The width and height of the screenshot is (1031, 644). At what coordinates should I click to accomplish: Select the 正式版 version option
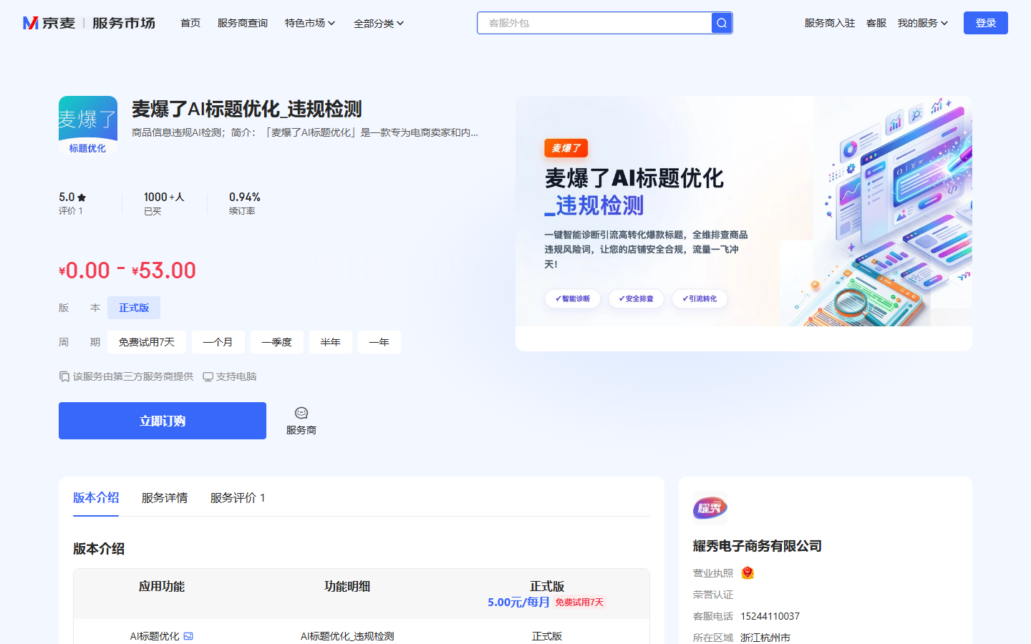click(134, 308)
